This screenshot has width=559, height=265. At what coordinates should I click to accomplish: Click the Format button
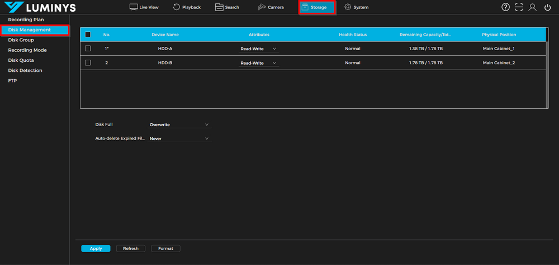pyautogui.click(x=165, y=248)
